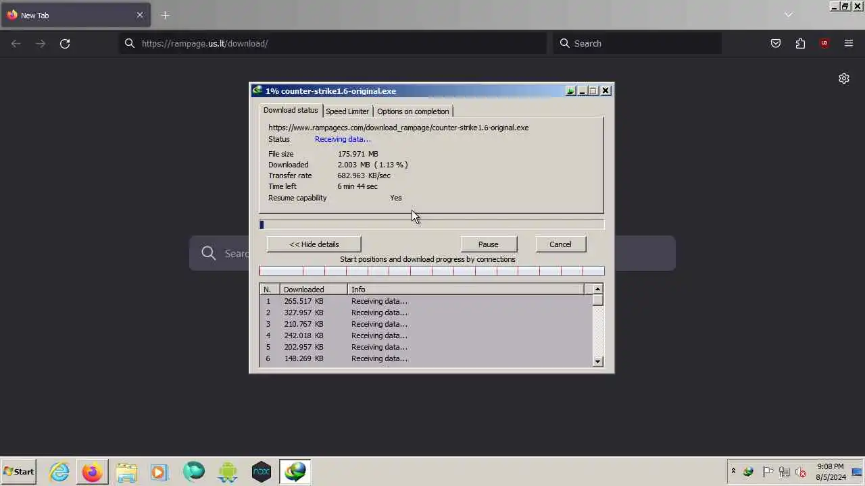Open the Firefox hamburger menu
The image size is (865, 486).
[x=849, y=43]
